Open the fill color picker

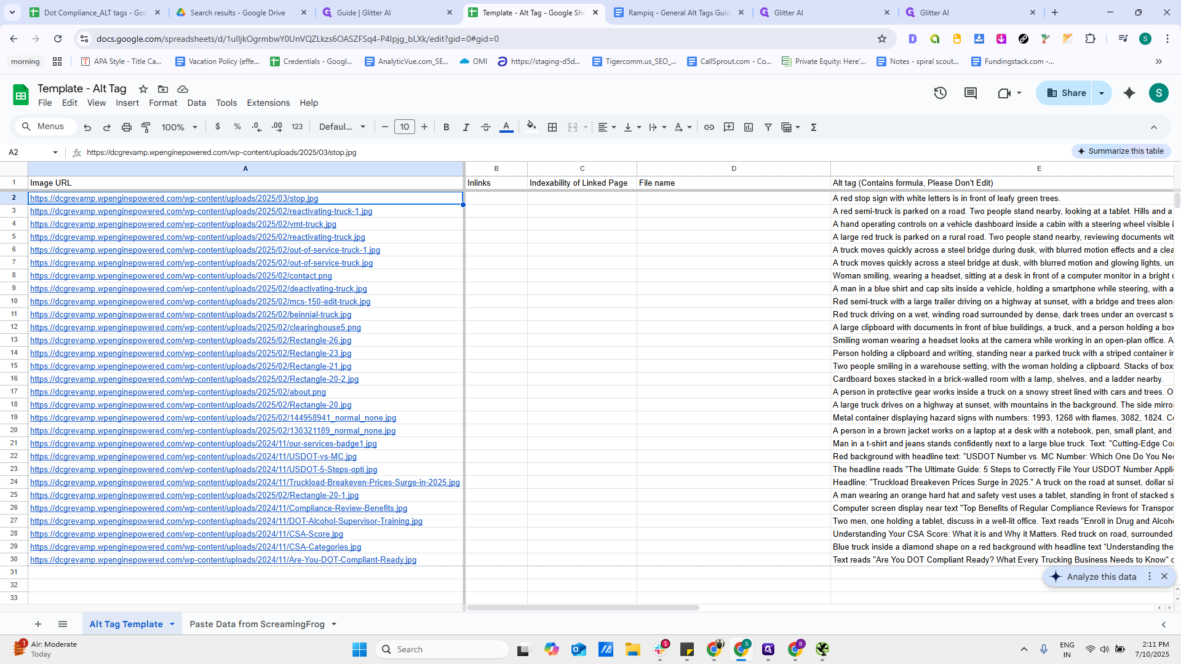pos(531,127)
